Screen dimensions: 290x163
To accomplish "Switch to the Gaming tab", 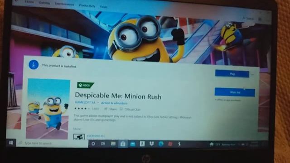I will coord(44,3).
